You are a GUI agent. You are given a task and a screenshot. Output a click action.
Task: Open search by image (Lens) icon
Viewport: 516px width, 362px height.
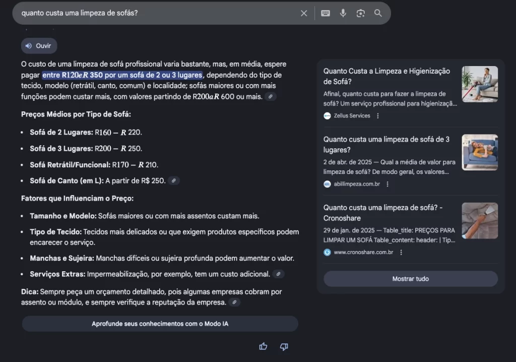(361, 13)
